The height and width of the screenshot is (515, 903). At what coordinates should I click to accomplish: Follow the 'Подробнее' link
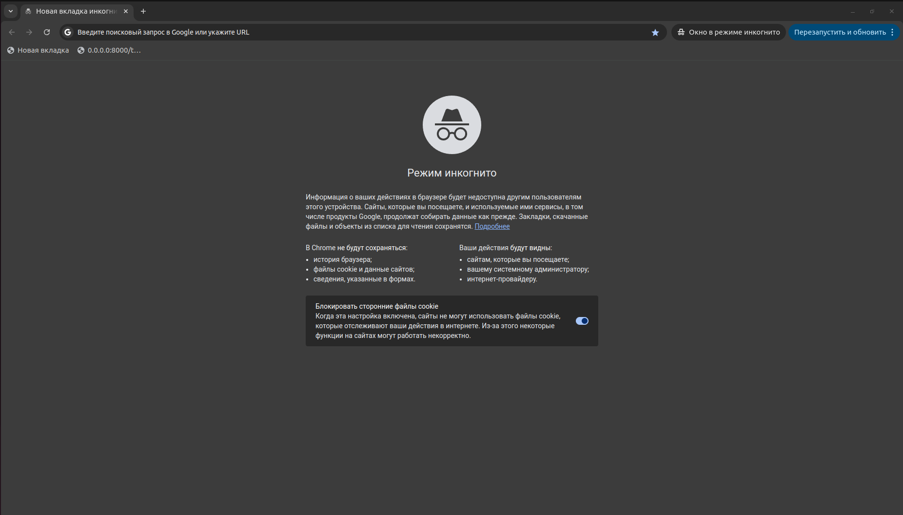coord(492,226)
